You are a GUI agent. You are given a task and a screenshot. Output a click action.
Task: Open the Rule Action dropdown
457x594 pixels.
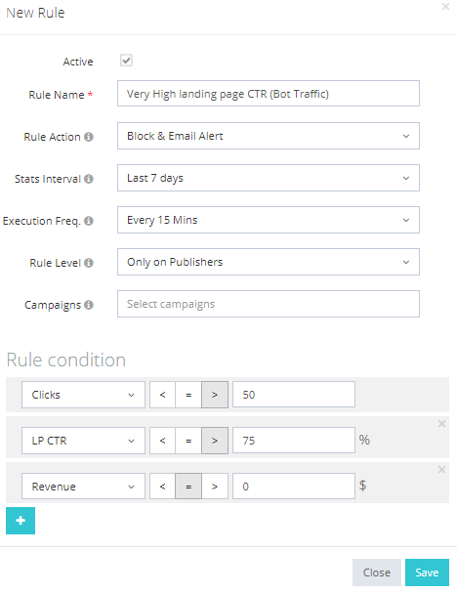269,136
